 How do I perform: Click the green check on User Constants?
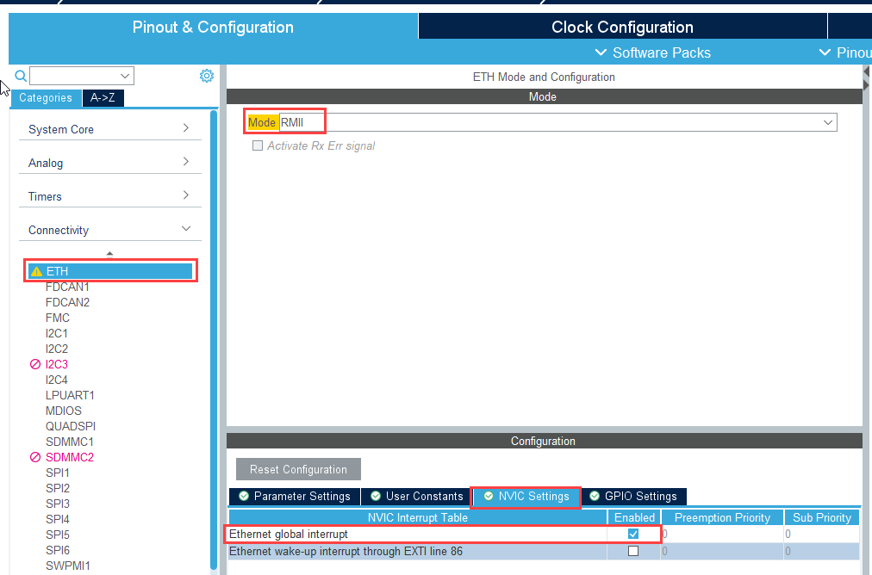(376, 497)
